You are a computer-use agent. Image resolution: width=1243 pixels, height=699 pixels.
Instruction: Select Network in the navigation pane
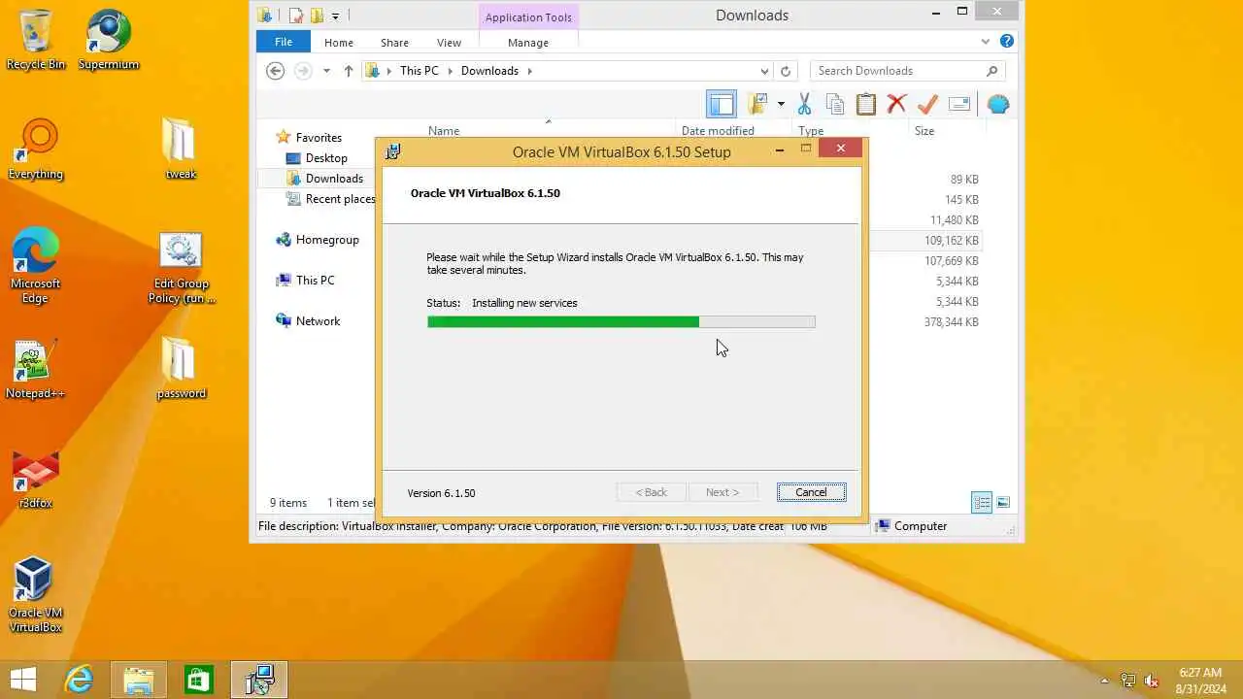click(x=319, y=321)
